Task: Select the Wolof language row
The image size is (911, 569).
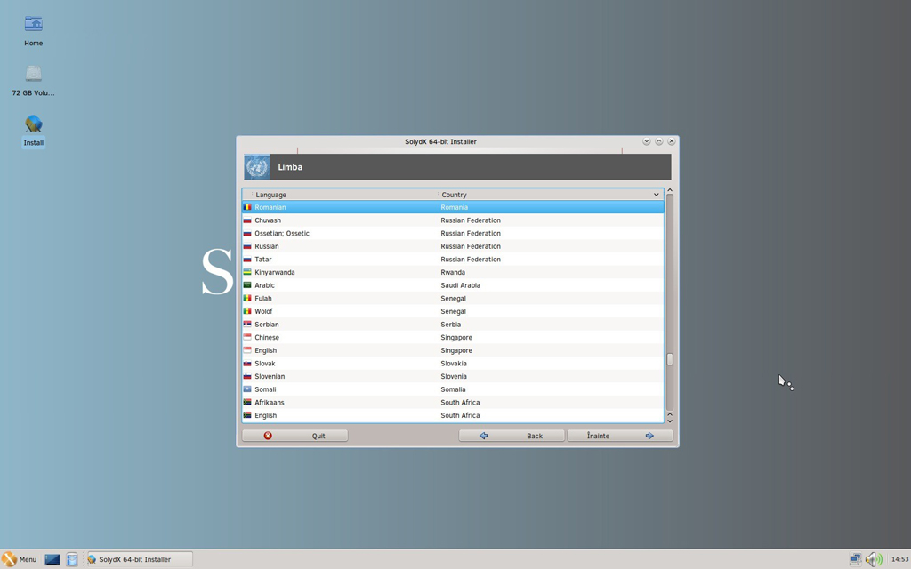Action: 453,311
